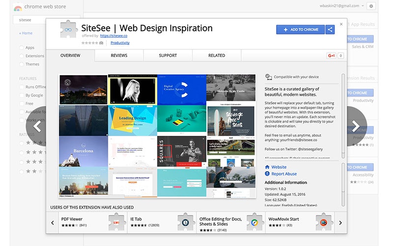Expand the wbaskin21@gmail.com account dropdown

(363, 6)
